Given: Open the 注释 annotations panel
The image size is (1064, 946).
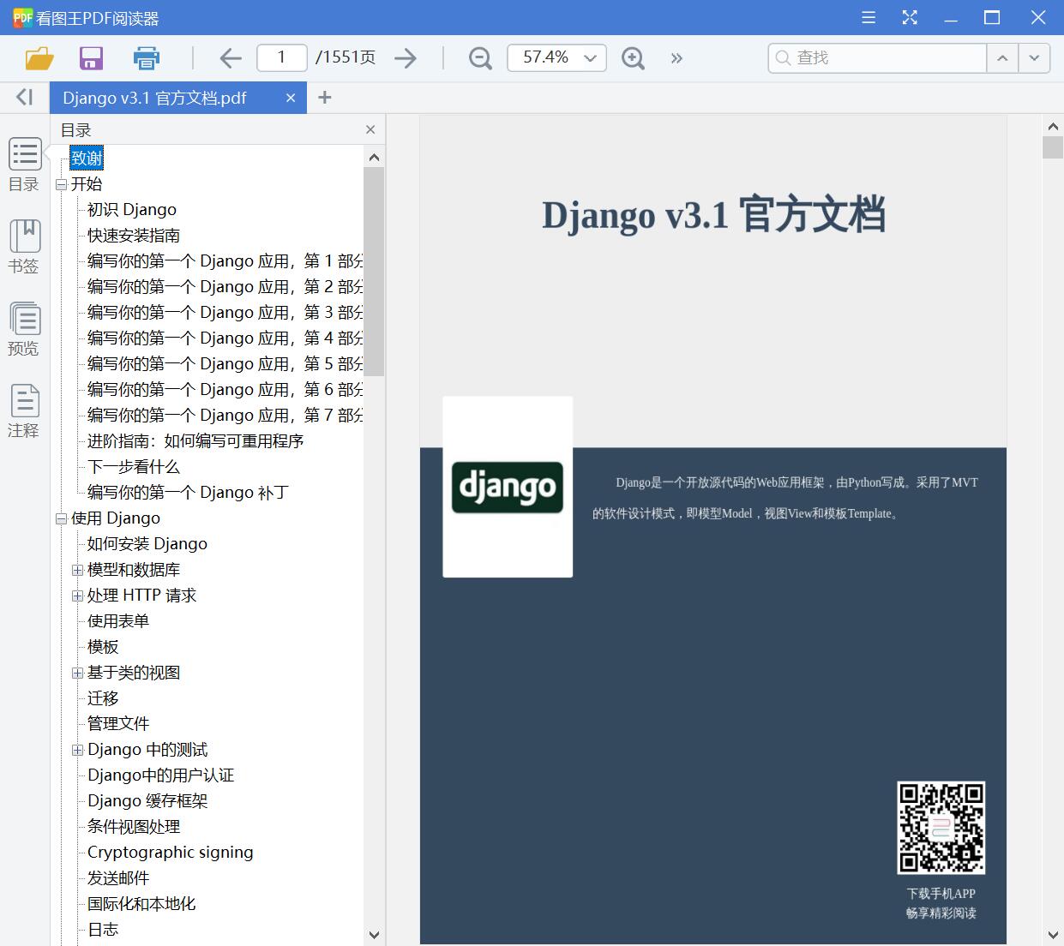Looking at the screenshot, I should coord(25,411).
